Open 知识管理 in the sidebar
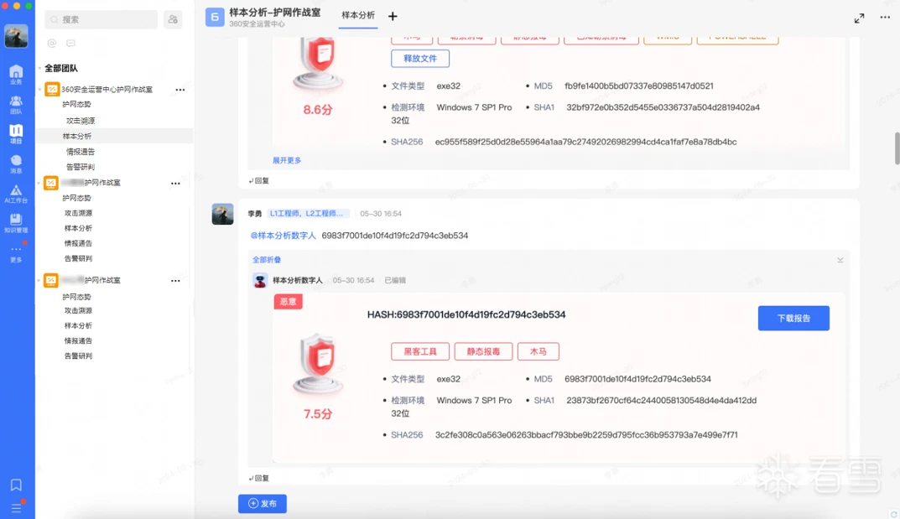This screenshot has height=519, width=900. (16, 223)
